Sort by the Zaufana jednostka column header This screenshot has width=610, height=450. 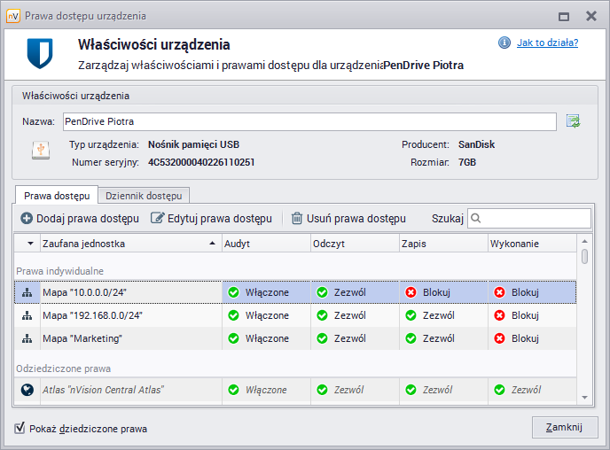[x=124, y=244]
